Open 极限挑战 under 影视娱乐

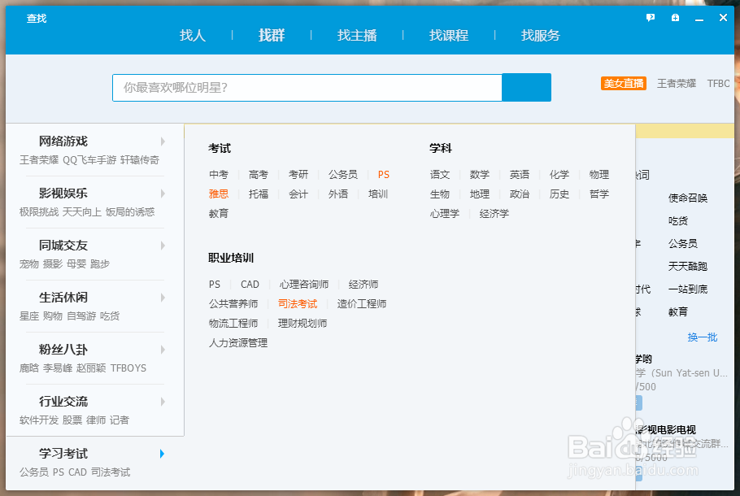pyautogui.click(x=39, y=212)
